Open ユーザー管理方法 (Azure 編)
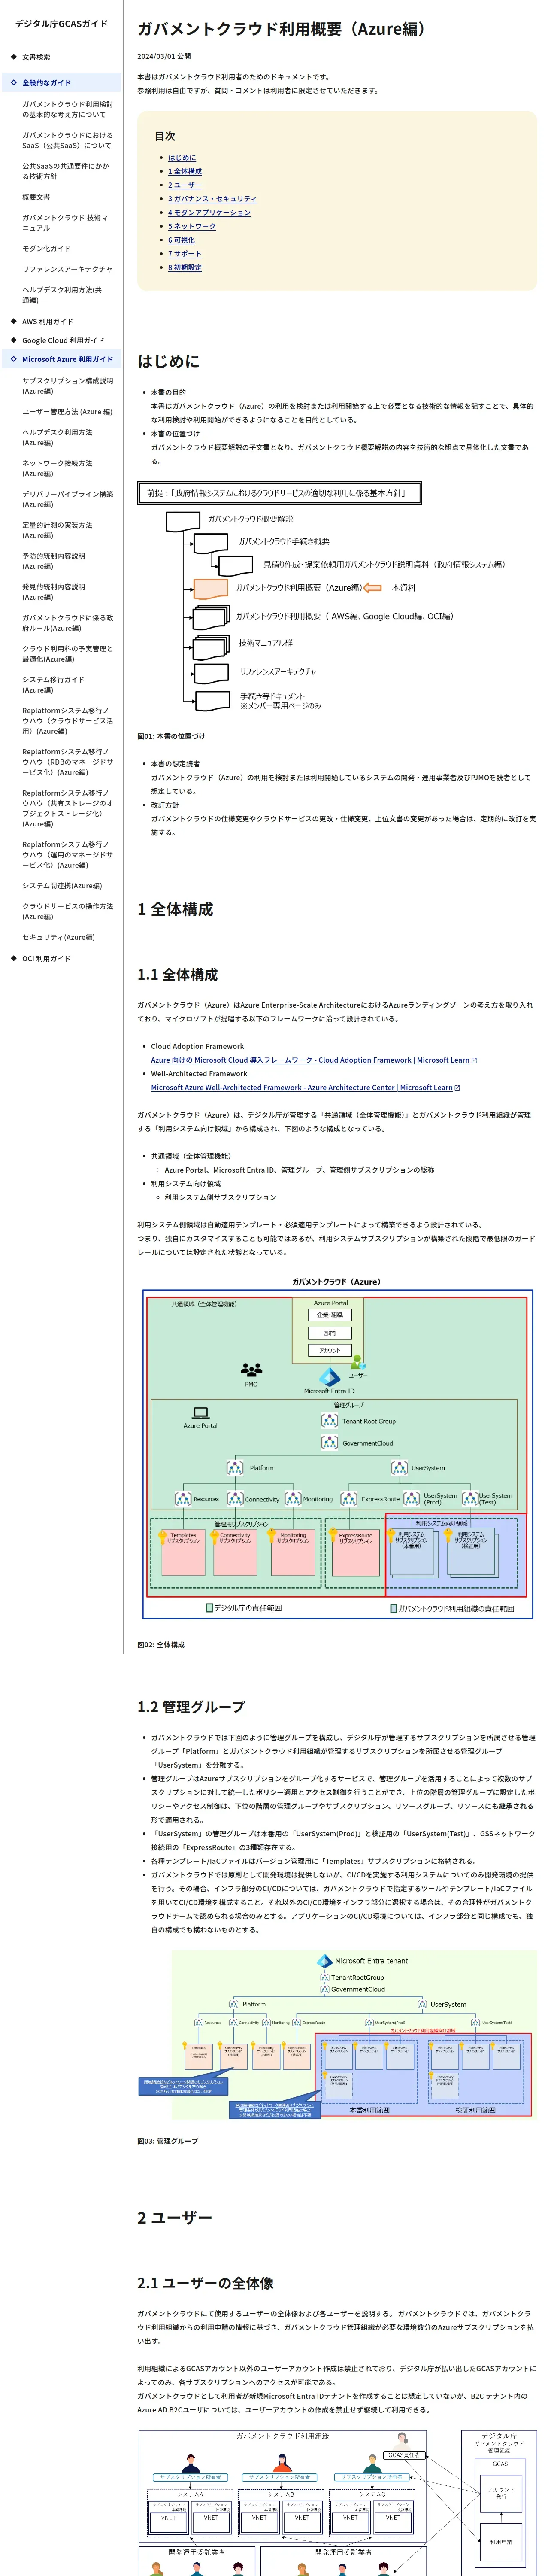This screenshot has height=2576, width=551. click(x=67, y=412)
